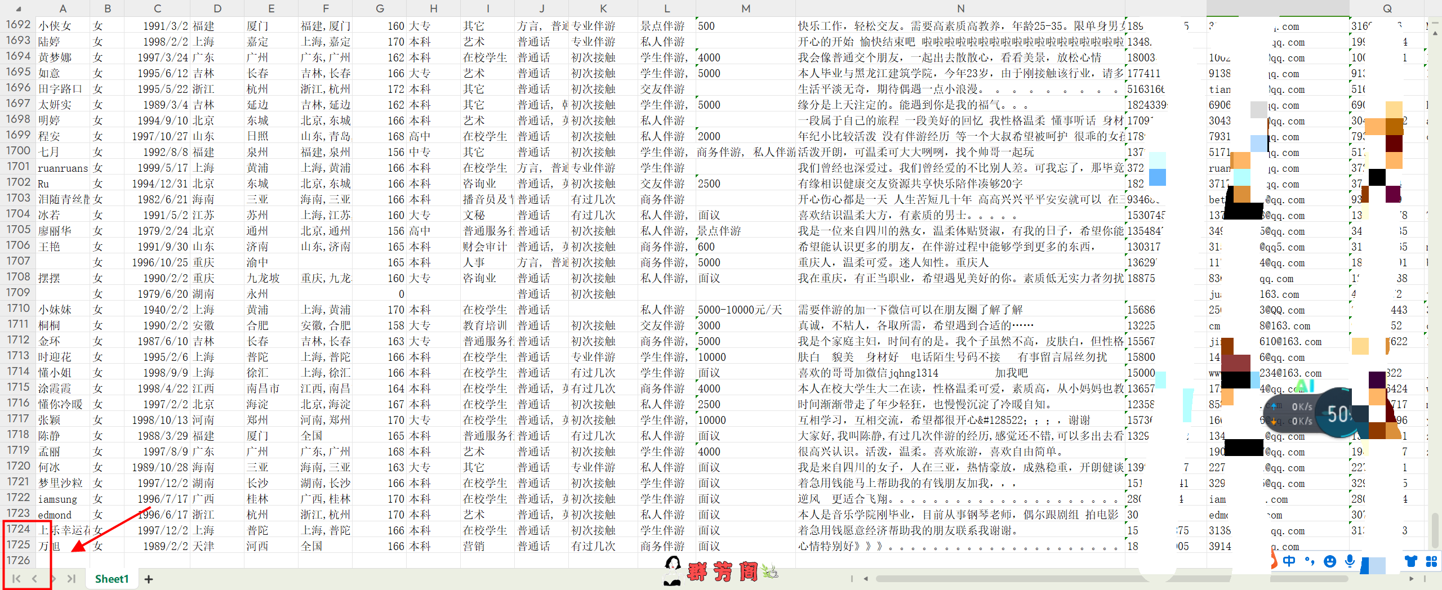Select cell 财会审计 in row 1706
The width and height of the screenshot is (1442, 590).
(x=488, y=247)
